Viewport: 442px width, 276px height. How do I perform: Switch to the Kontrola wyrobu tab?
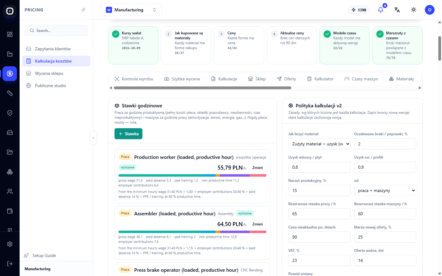click(134, 79)
